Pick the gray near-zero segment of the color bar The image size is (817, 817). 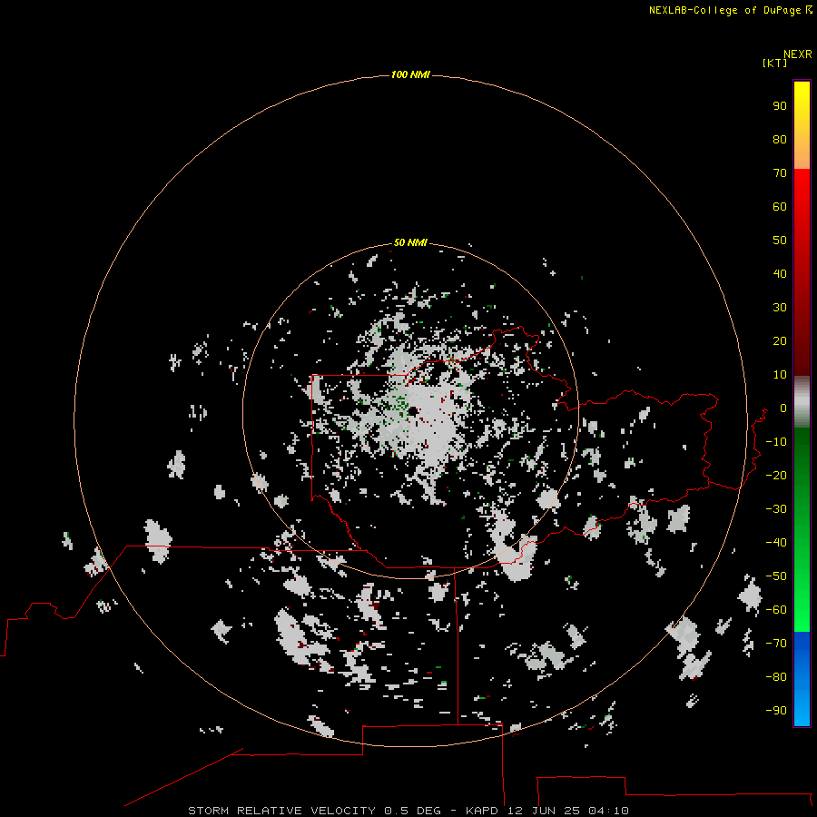pos(802,402)
